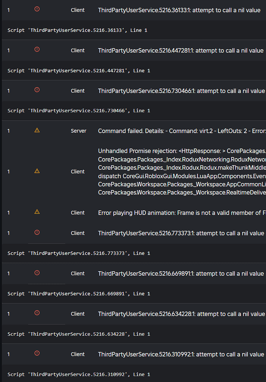
Task: Click the error icon for the 5216.634228 entry
Action: click(37, 313)
